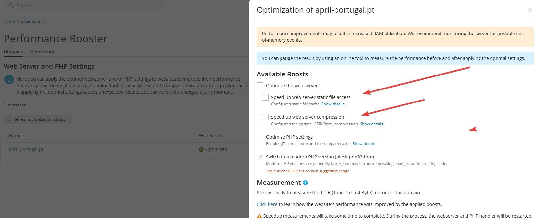Enable Optimize PHP settings checkbox
This screenshot has height=218, width=538.
(x=260, y=137)
